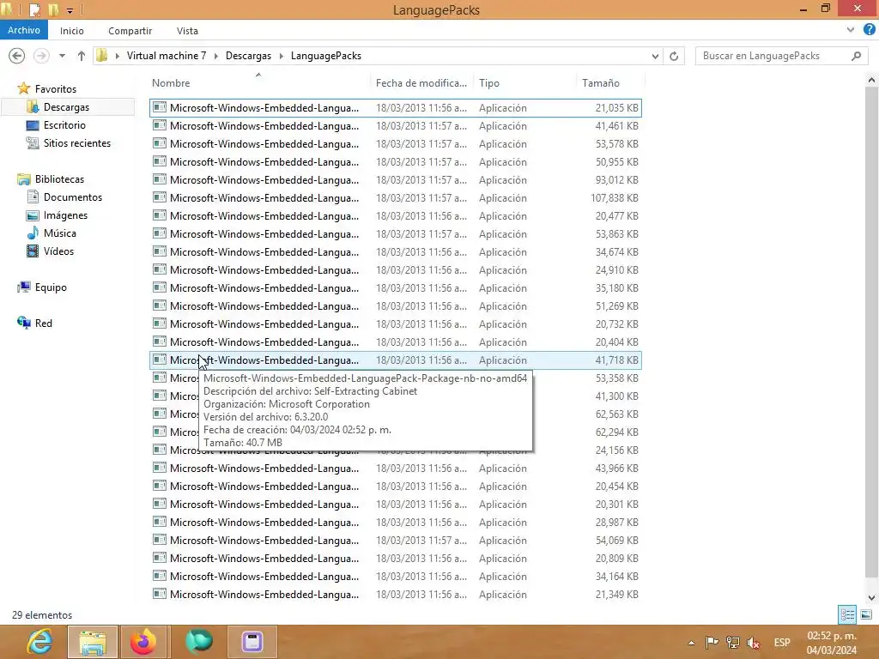Screen dimensions: 879x659
Task: Sort by Fecha de modificación column header
Action: 421,83
